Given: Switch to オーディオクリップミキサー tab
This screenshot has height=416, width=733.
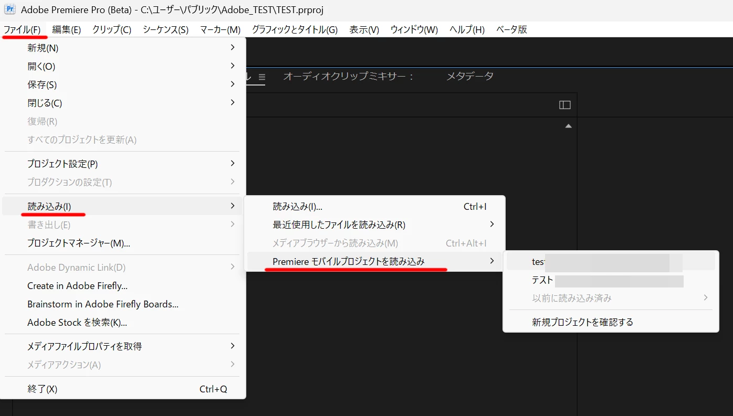Looking at the screenshot, I should click(x=349, y=77).
